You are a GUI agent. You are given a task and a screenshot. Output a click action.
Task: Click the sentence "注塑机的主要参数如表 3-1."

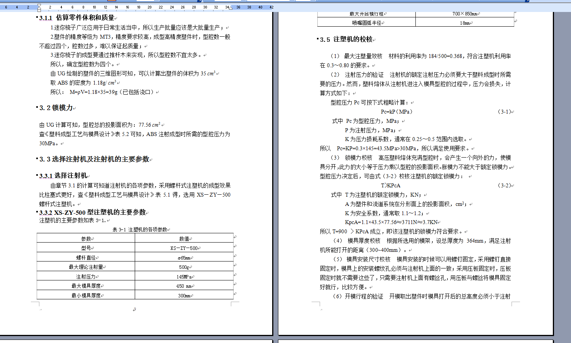tap(73, 220)
